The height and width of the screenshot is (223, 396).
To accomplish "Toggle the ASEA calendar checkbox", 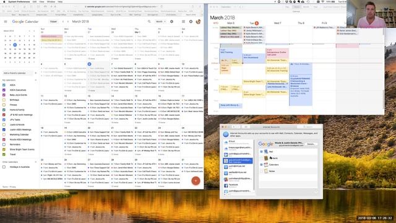I will (4, 85).
